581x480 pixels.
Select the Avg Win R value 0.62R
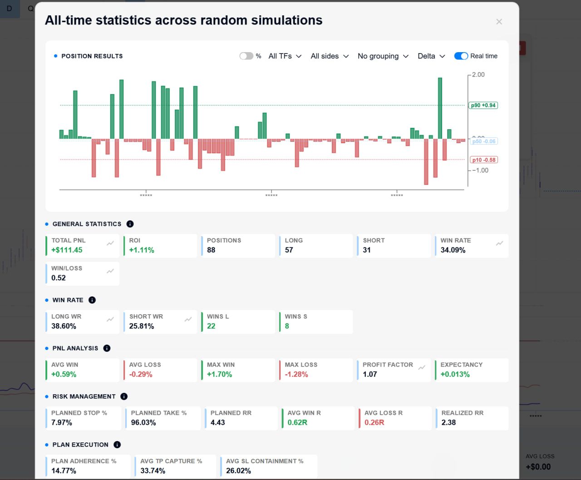click(x=297, y=422)
